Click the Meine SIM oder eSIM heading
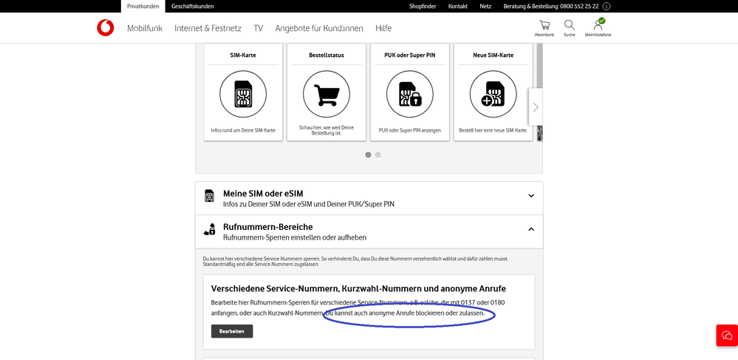Screen dimensions: 738x360 click(x=263, y=194)
